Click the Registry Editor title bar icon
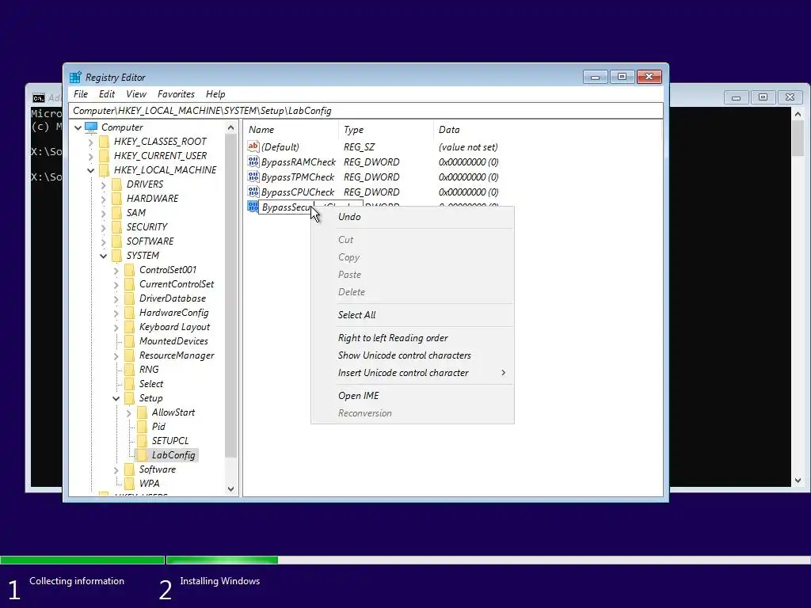Screen dimensions: 811x608 click(75, 78)
